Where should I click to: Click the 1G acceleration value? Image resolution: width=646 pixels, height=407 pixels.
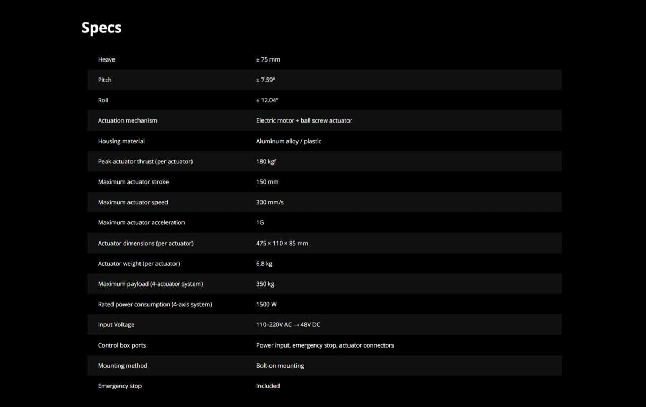tap(260, 222)
